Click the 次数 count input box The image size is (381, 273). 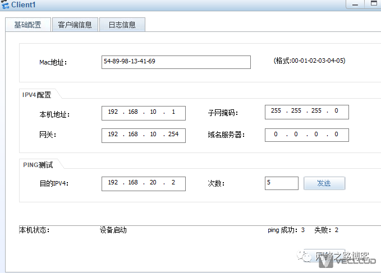click(281, 183)
